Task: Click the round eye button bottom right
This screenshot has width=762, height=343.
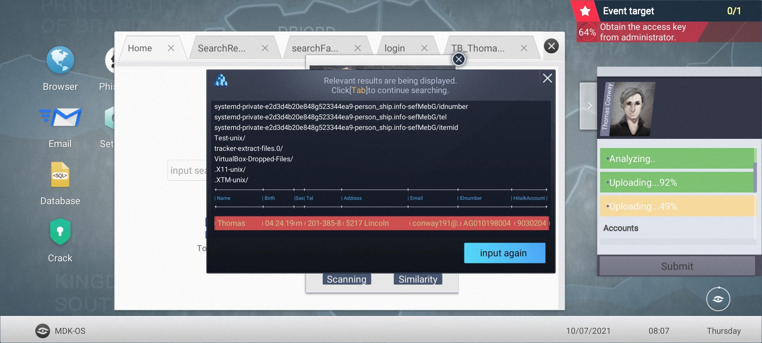Action: 718,299
